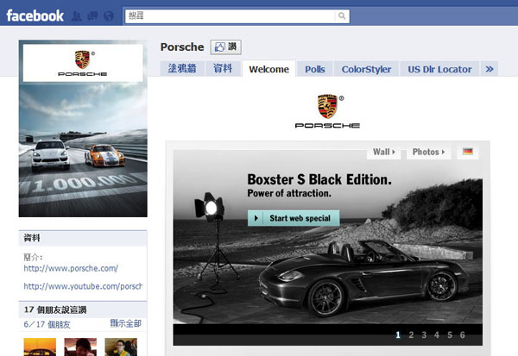518x356 pixels.
Task: Click the German flag language icon
Action: [x=467, y=152]
